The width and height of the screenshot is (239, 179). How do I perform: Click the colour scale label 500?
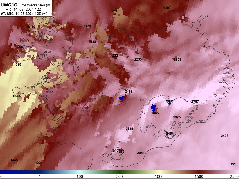pyautogui.click(x=119, y=176)
